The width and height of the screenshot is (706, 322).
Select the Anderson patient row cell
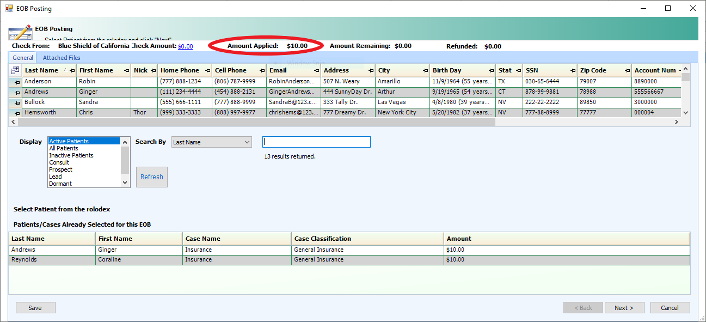(49, 82)
